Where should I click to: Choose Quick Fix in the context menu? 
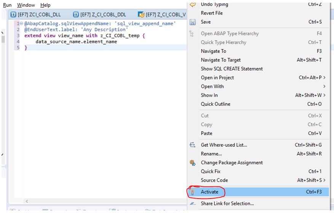(258, 172)
